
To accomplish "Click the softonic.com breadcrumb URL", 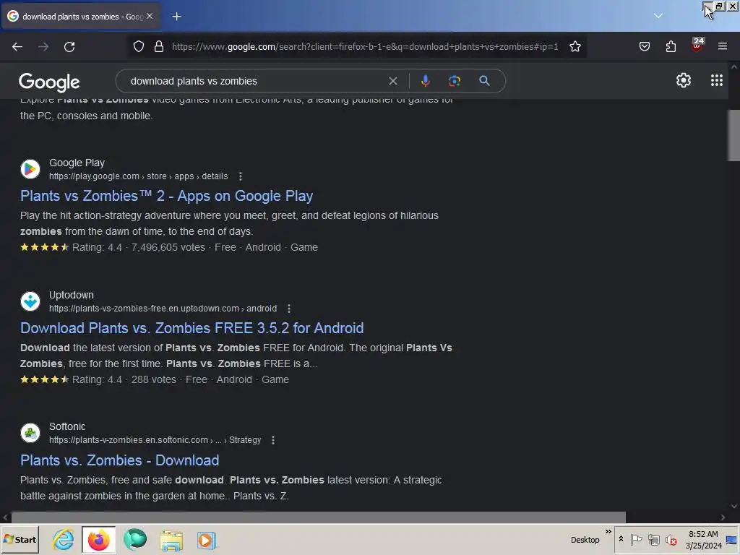I will tap(155, 440).
